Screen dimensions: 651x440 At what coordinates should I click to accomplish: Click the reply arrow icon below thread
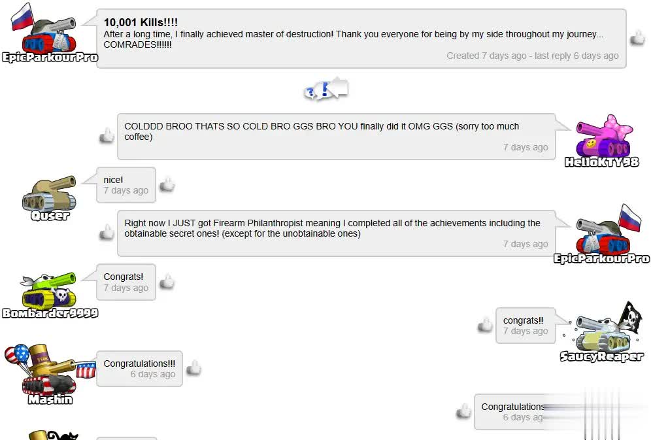pyautogui.click(x=325, y=90)
